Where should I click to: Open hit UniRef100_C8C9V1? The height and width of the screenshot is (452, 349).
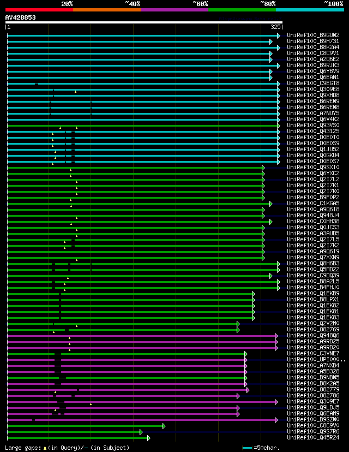(x=314, y=53)
